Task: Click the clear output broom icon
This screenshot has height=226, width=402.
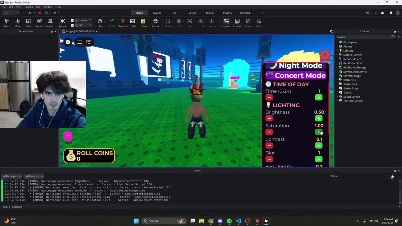Action: (392, 176)
